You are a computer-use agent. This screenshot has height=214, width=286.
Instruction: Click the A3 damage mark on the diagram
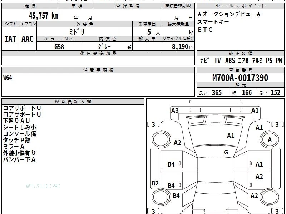click(175, 111)
